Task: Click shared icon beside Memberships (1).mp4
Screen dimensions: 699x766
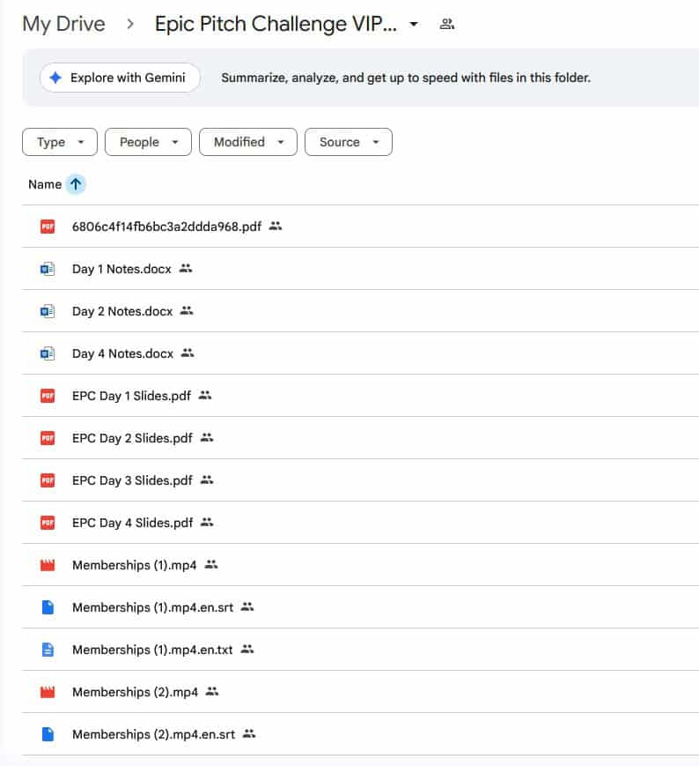Action: (211, 564)
